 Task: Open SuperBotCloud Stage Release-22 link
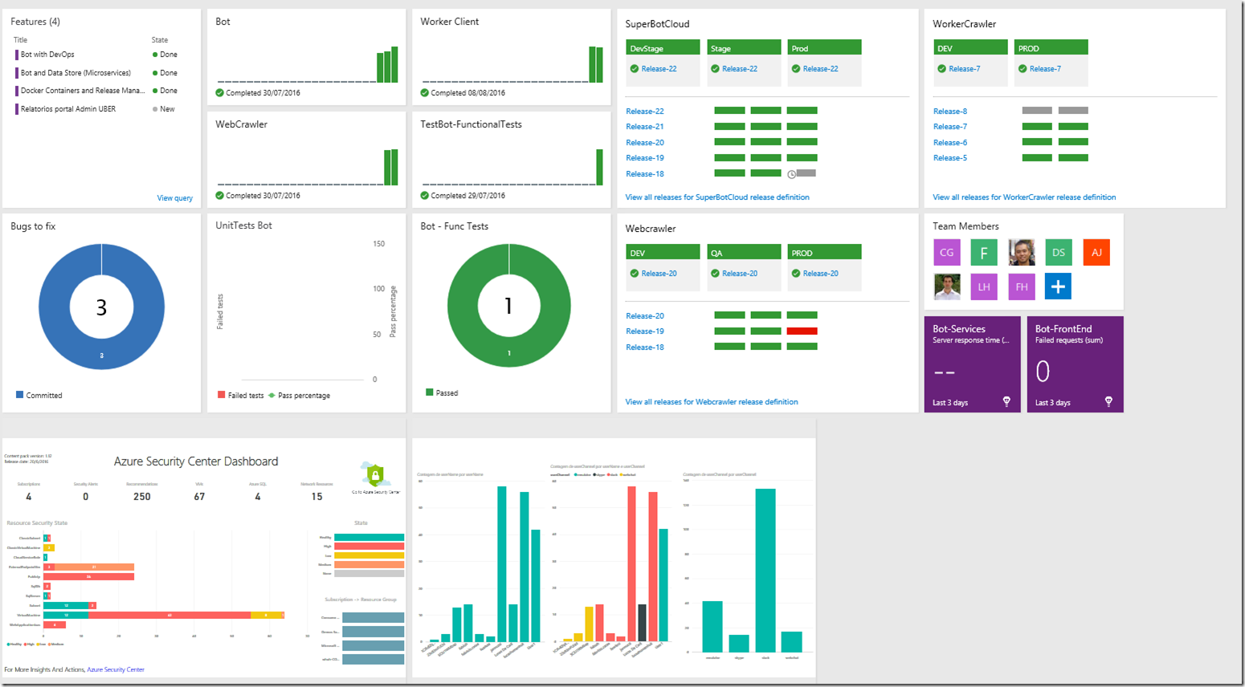click(x=740, y=69)
